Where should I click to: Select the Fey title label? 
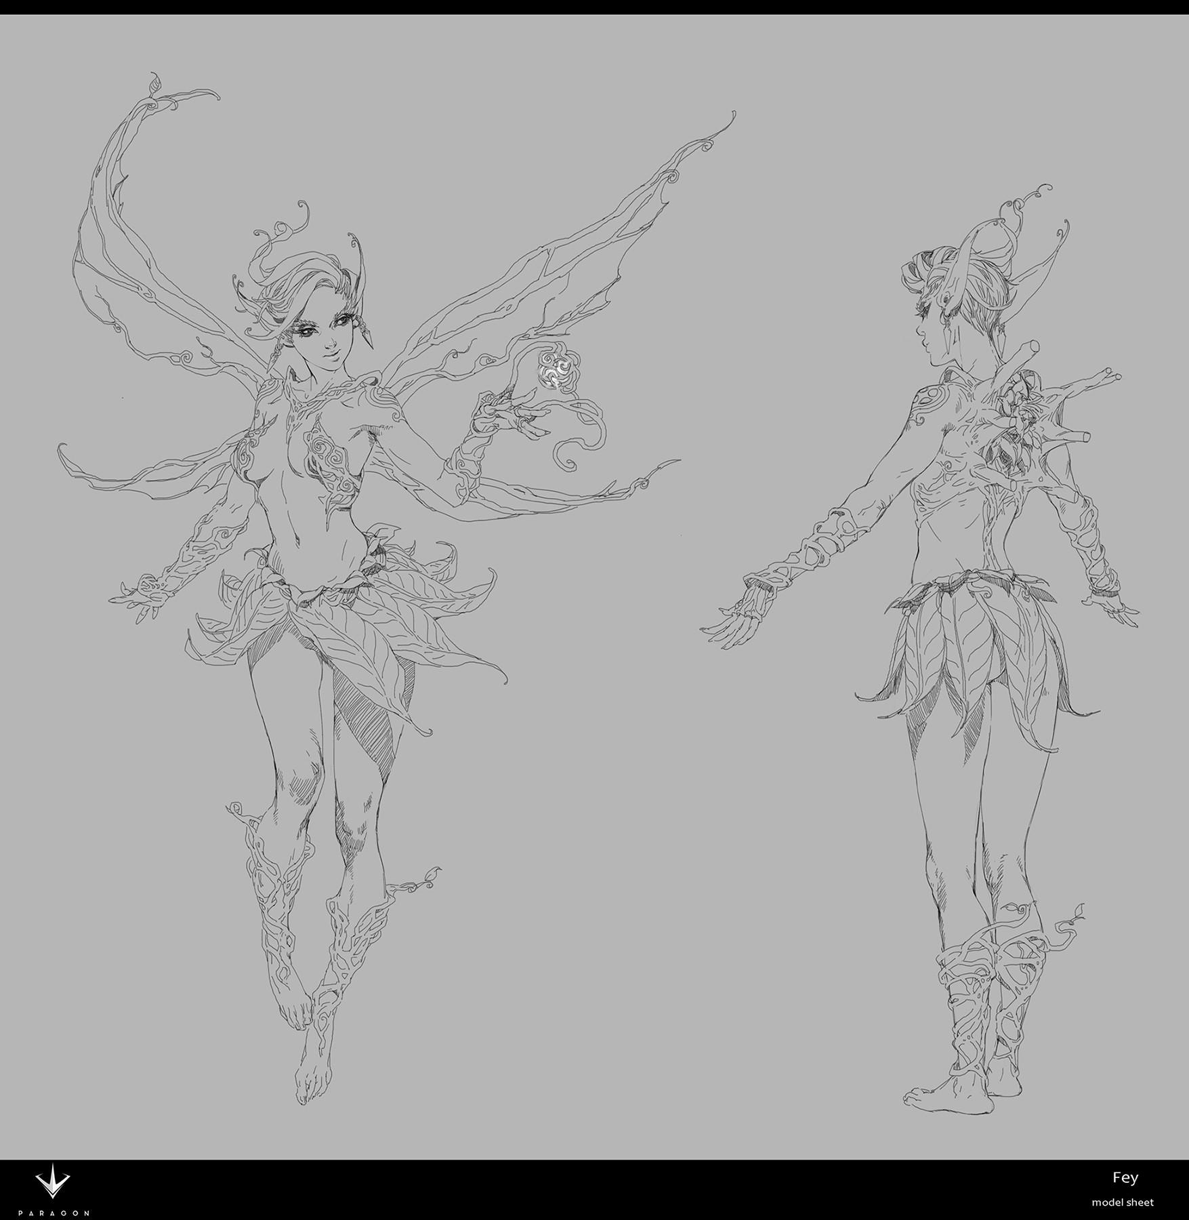pos(1125,1177)
